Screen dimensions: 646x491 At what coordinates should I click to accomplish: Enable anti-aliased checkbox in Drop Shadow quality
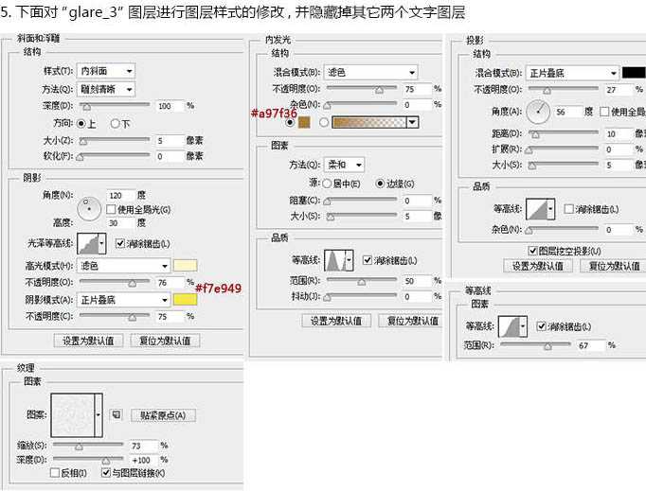[568, 209]
